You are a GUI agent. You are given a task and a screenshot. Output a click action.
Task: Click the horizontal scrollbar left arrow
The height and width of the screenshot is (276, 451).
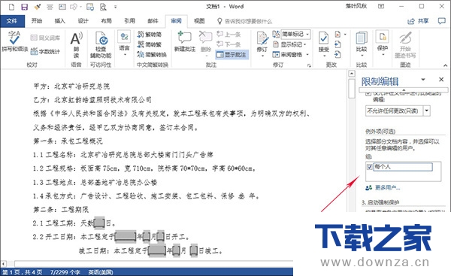pos(4,264)
